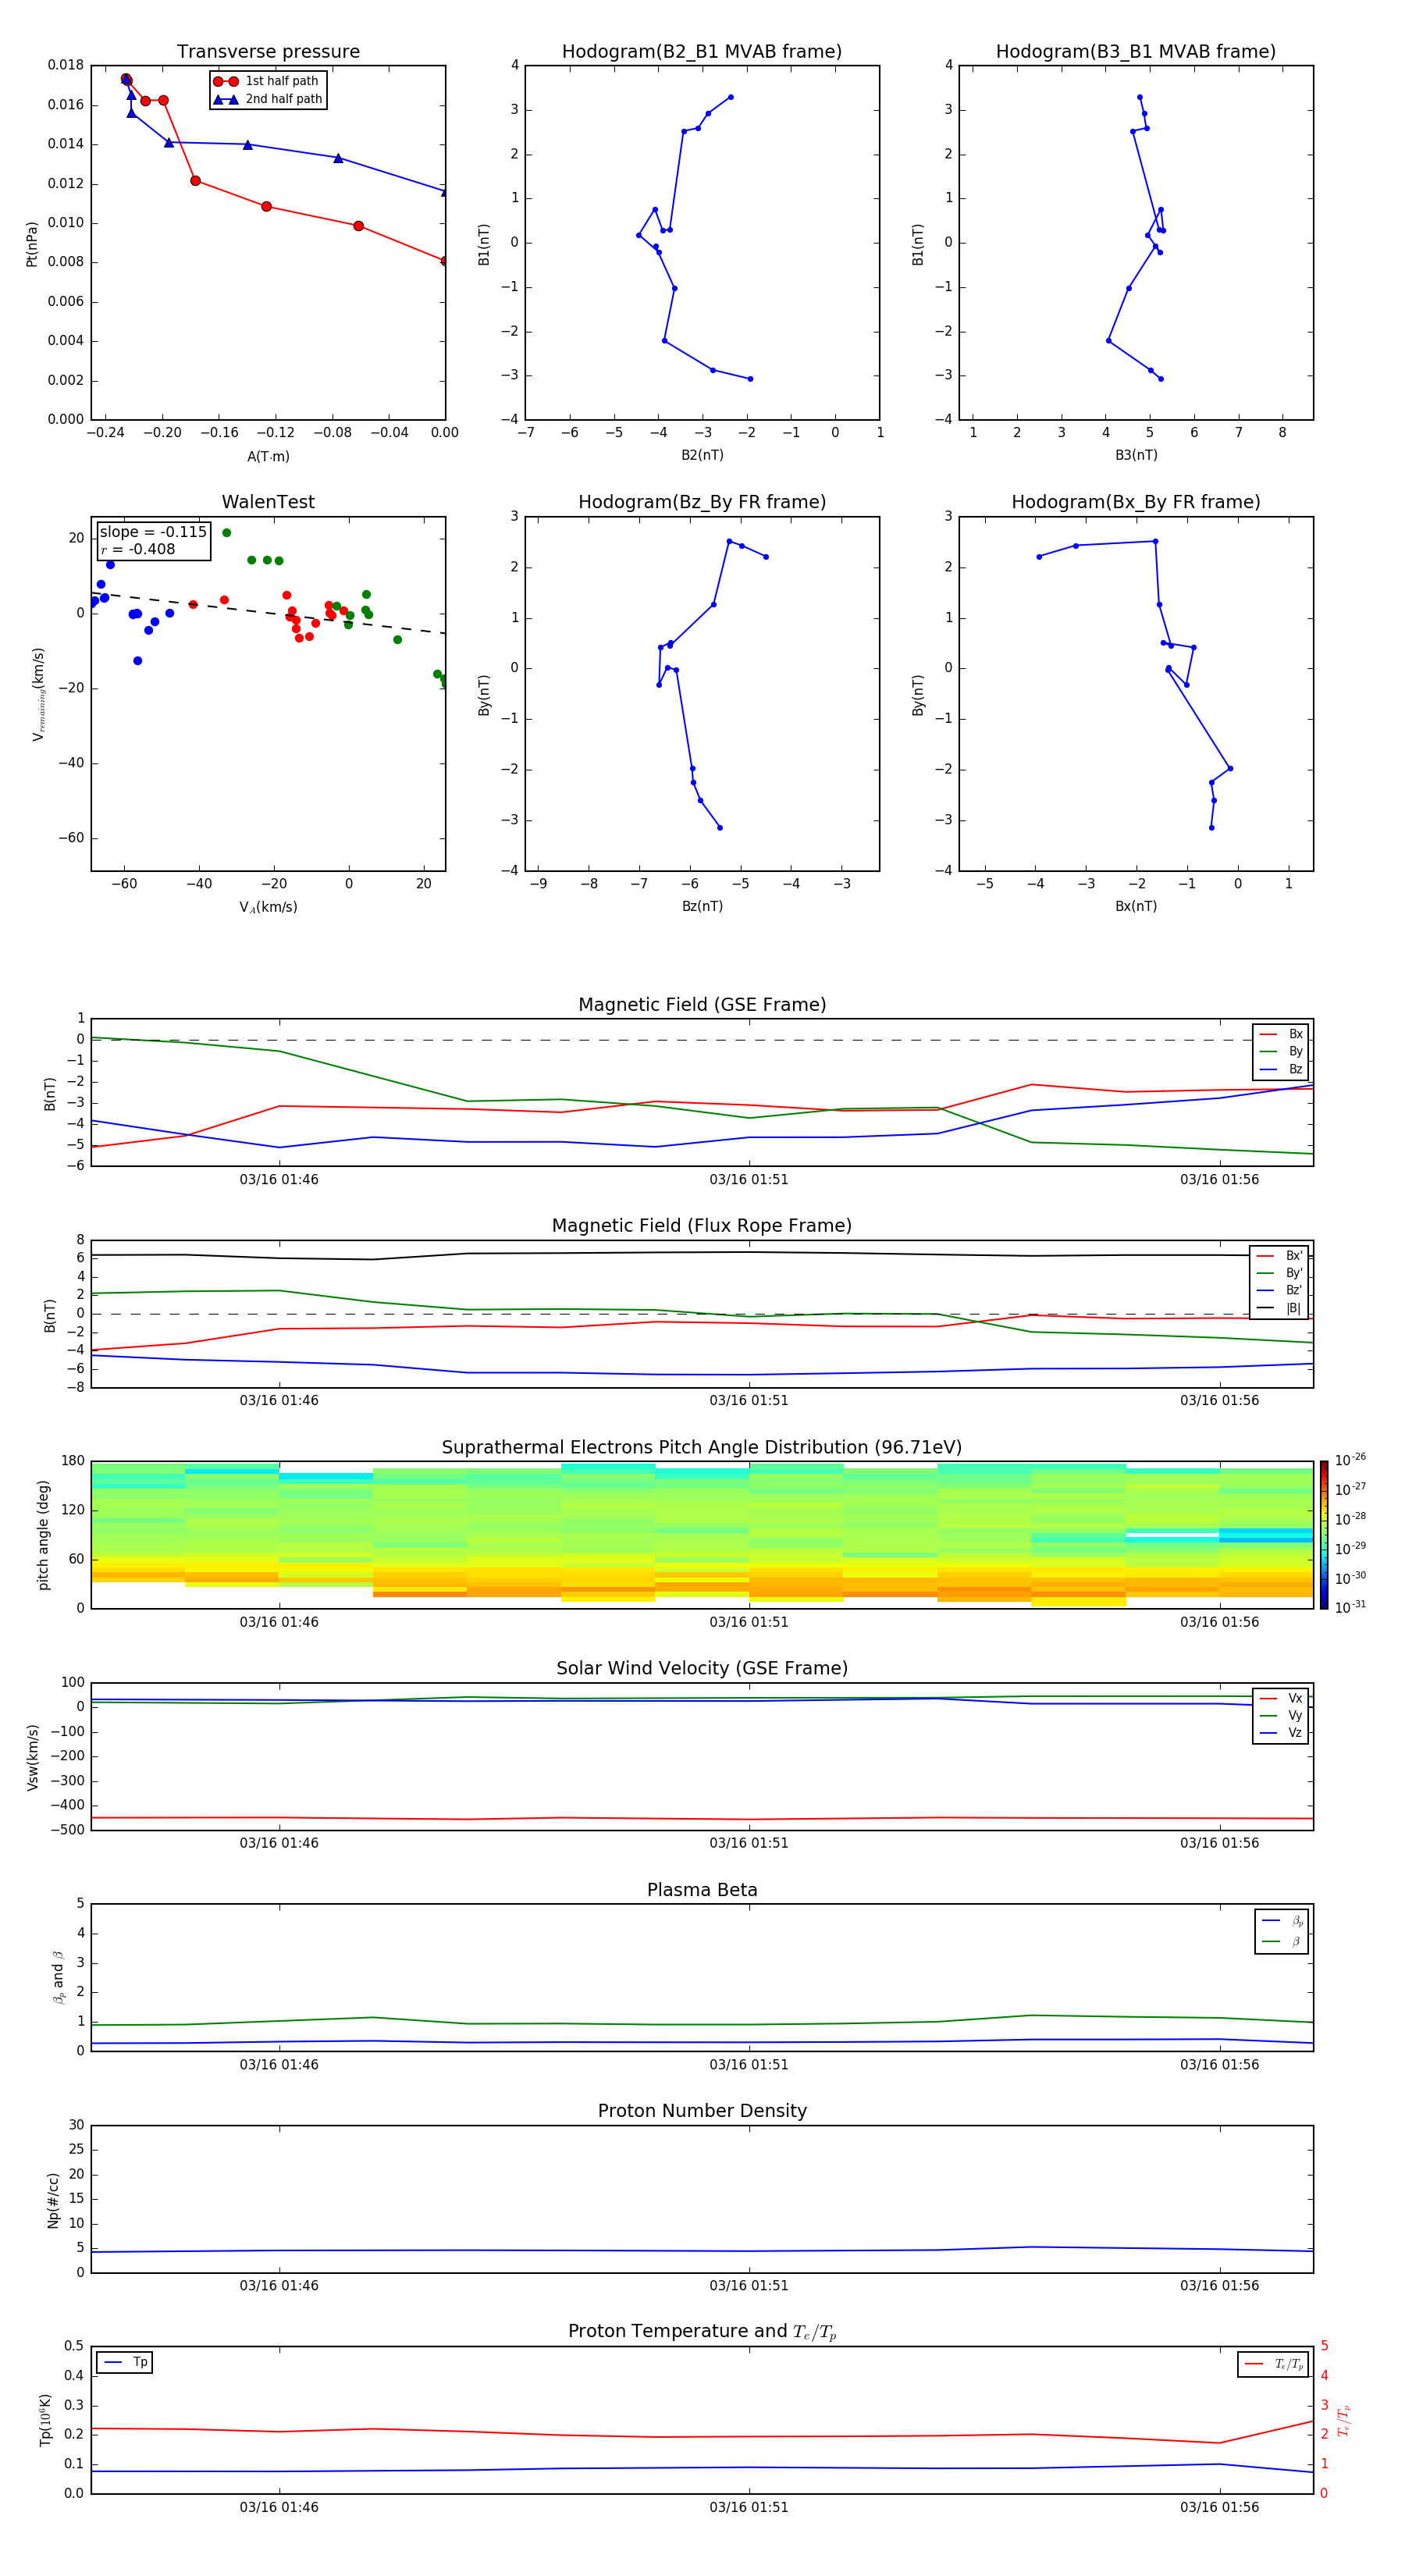Click '03/16 01:46' tick under GSE magnetic field plot
Viewport: 1405px width, 2576px height.
point(279,1180)
